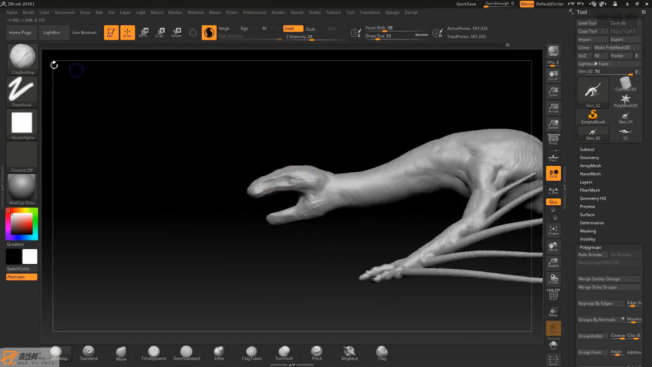This screenshot has height=367, width=652.
Task: Select the ClayTubes brush
Action: click(252, 354)
